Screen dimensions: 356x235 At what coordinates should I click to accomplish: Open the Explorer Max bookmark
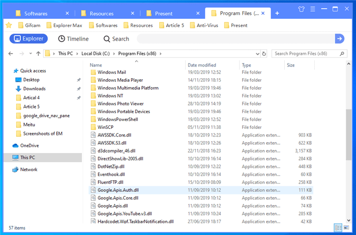(64, 25)
